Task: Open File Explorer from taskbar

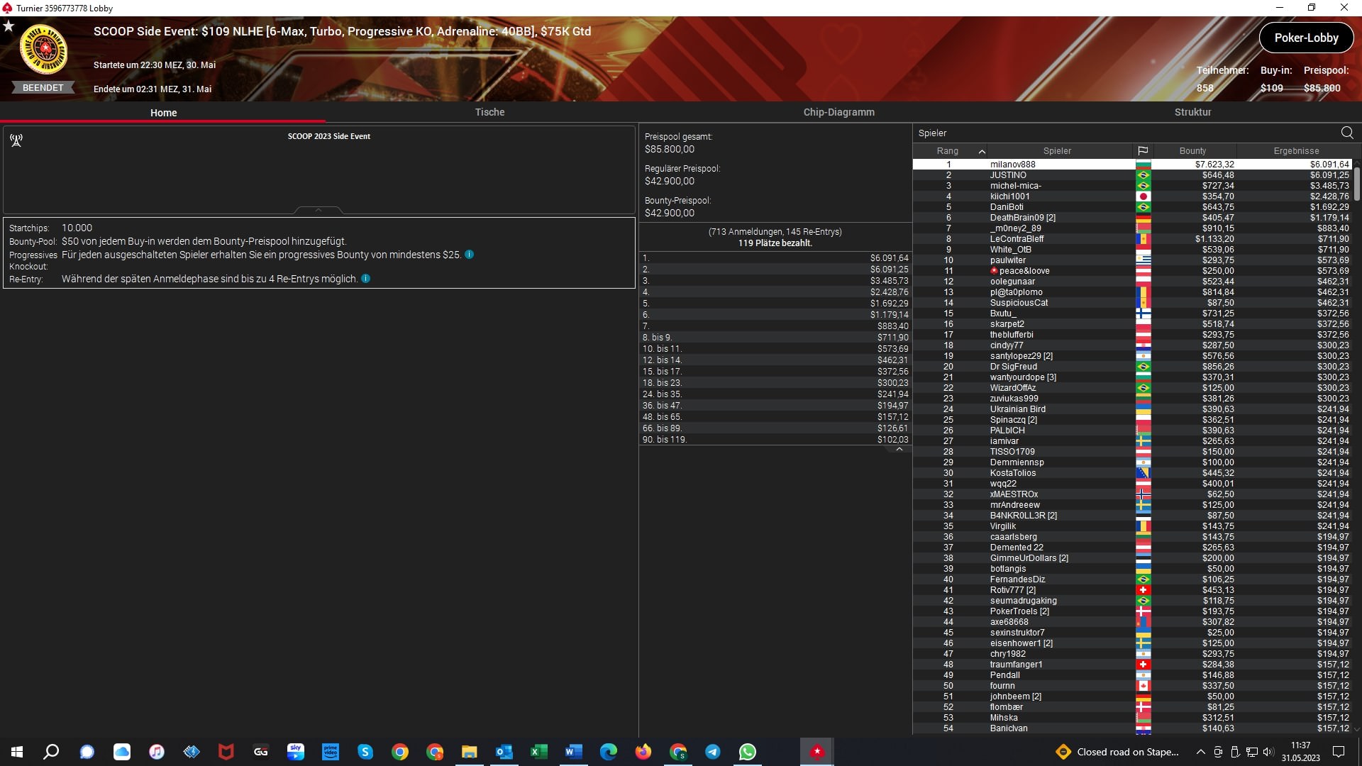Action: [x=469, y=752]
